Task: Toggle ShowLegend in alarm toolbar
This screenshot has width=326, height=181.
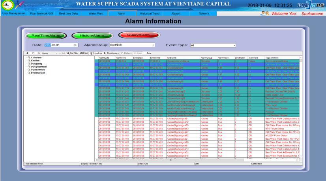Action: 112,53
